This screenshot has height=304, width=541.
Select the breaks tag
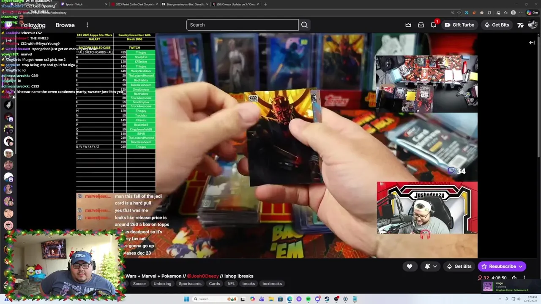tap(249, 284)
